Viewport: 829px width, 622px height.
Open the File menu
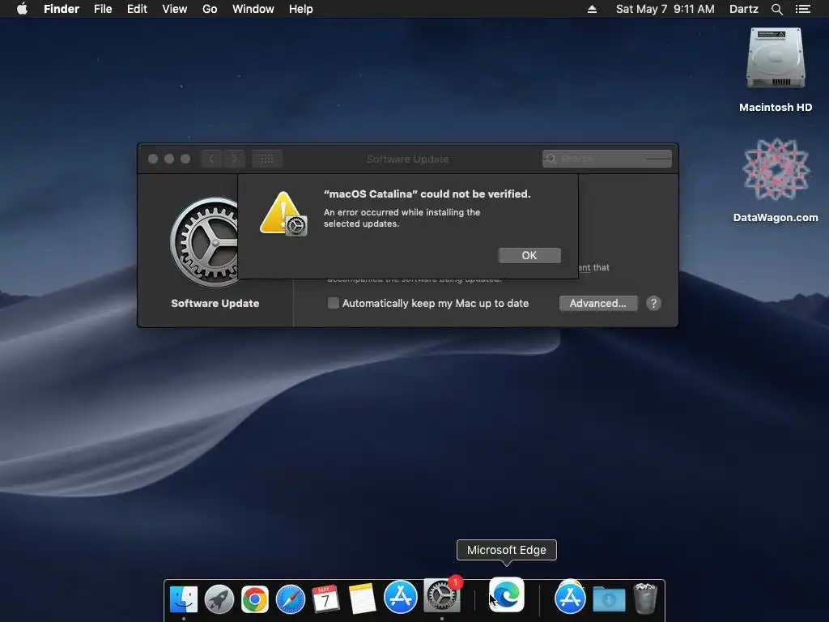tap(103, 9)
